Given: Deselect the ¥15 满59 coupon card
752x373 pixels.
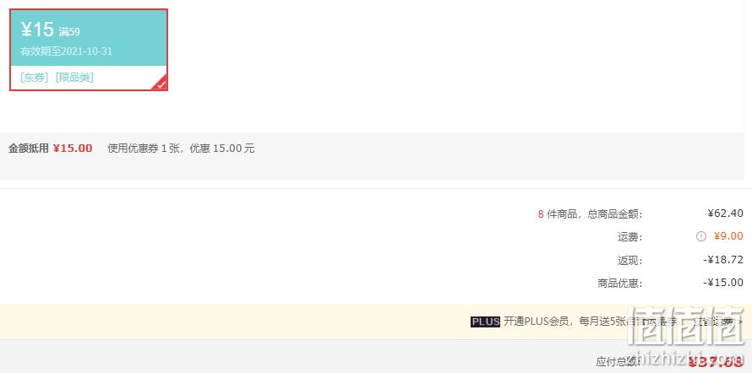Looking at the screenshot, I should tap(89, 49).
